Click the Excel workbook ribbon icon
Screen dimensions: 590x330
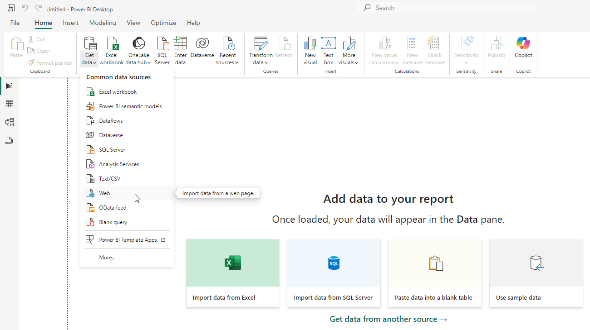[x=112, y=51]
